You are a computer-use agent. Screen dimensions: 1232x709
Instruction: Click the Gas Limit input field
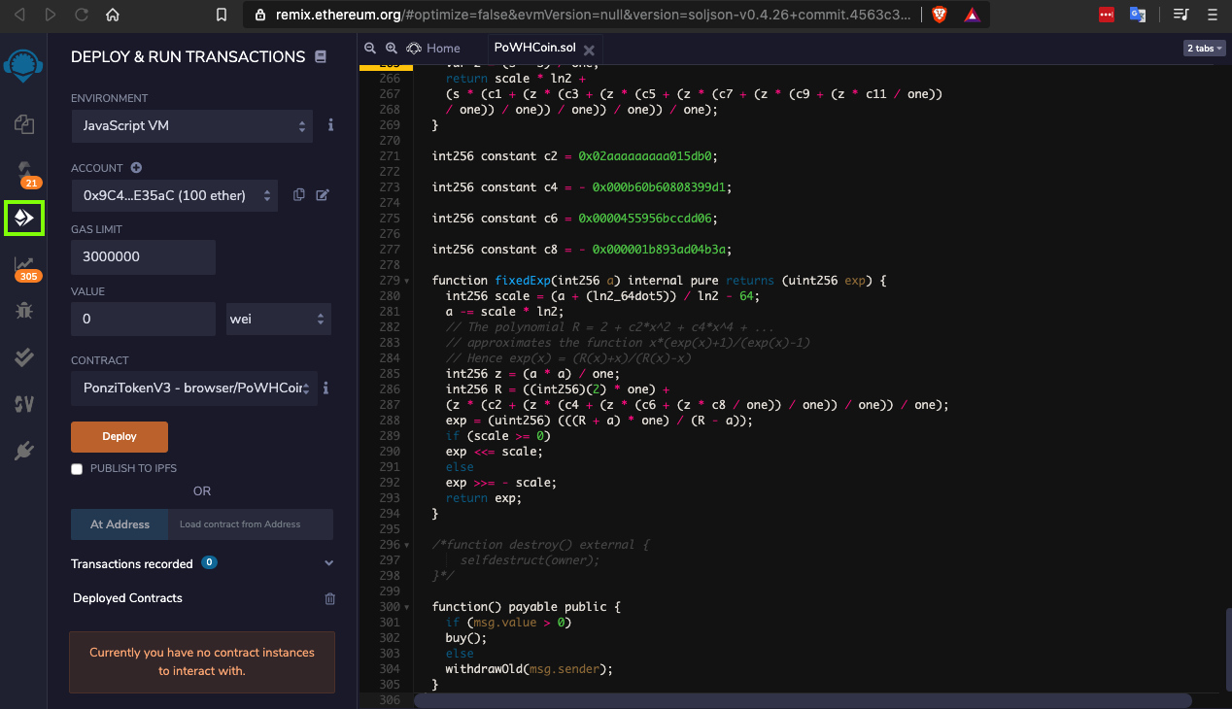click(x=143, y=257)
